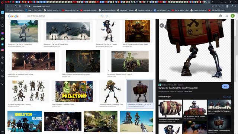Screen dimensions: 238x134
Task: Close the image preview panel
Action: (162, 26)
